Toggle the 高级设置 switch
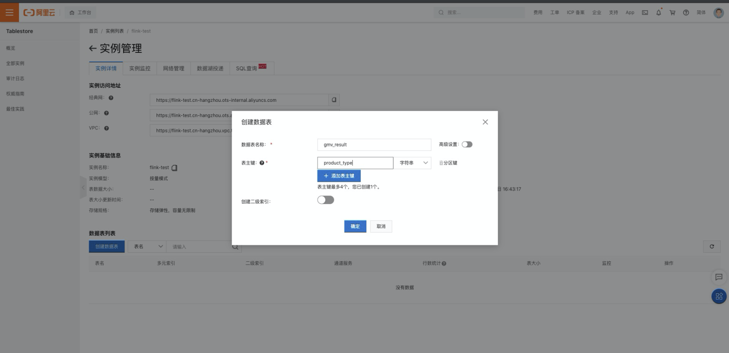The image size is (729, 353). coord(467,144)
